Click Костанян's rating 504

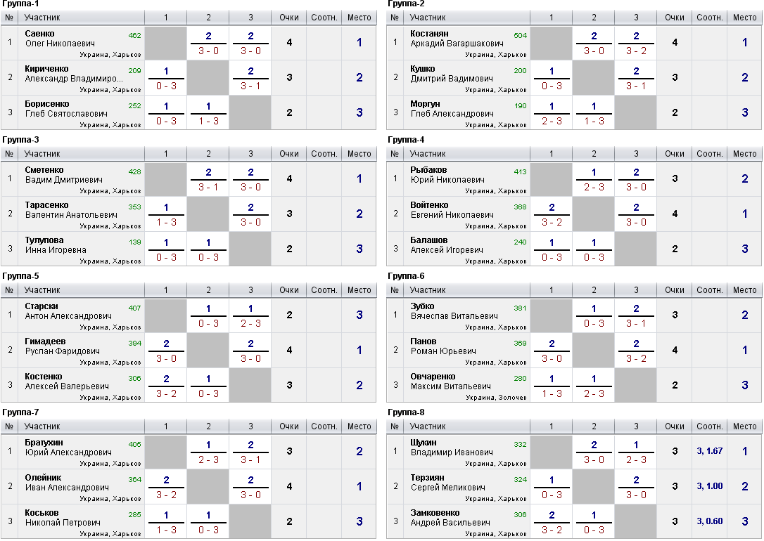point(520,36)
